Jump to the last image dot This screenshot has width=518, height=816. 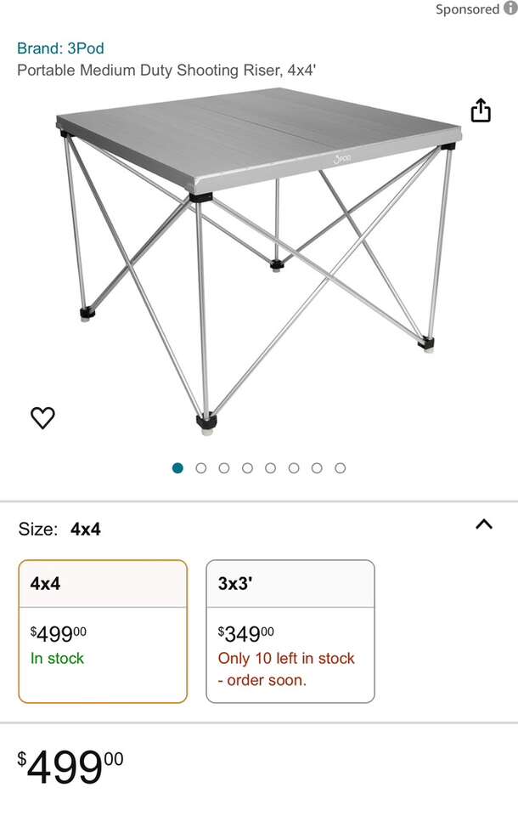coord(340,467)
